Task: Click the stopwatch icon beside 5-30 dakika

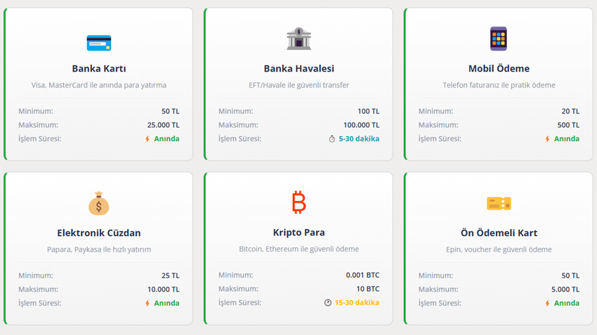Action: tap(332, 139)
